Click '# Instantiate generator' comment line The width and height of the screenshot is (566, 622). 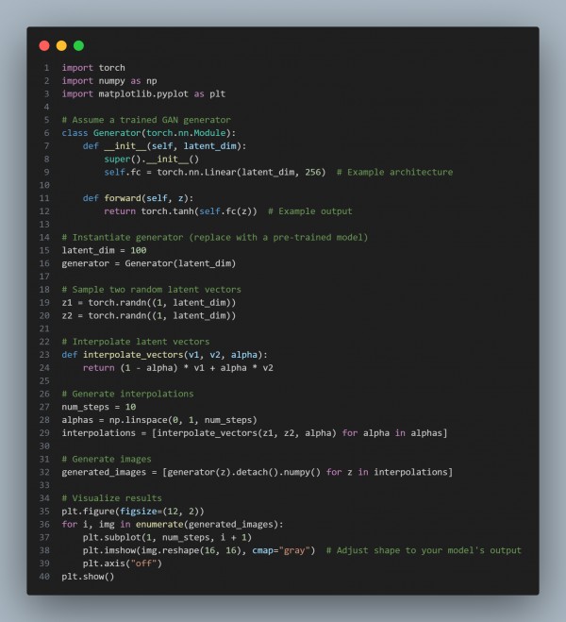point(215,237)
